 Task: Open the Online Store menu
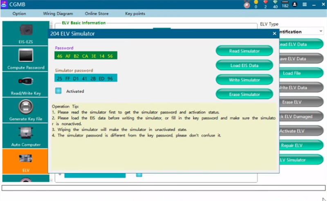click(96, 13)
